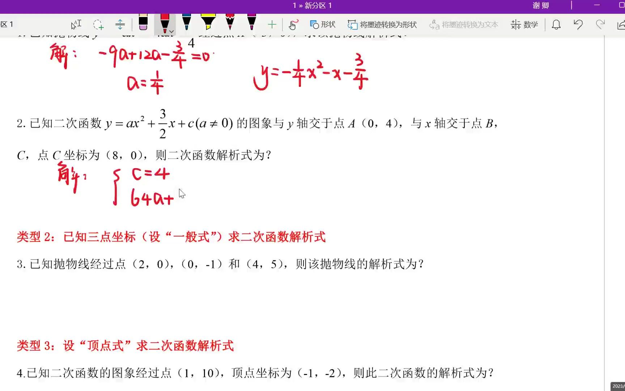The width and height of the screenshot is (625, 391).
Task: Click the notification bell icon
Action: tap(556, 25)
